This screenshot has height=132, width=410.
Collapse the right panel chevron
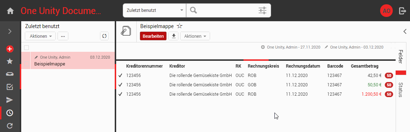tap(405, 31)
